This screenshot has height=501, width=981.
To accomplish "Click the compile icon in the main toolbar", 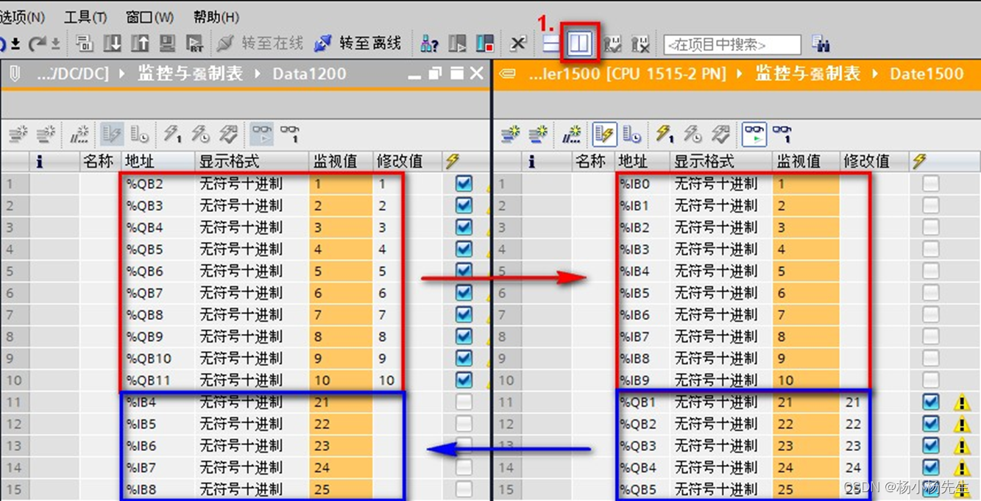I will tap(85, 44).
